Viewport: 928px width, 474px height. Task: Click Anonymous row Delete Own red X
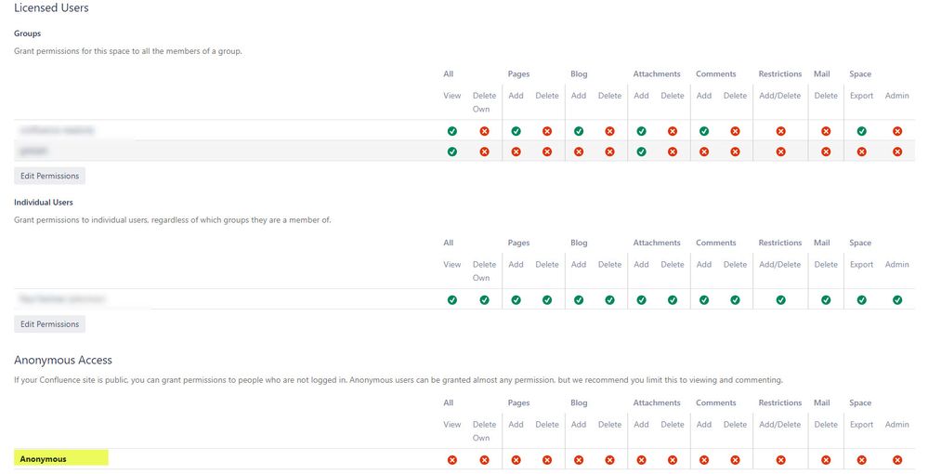[484, 460]
